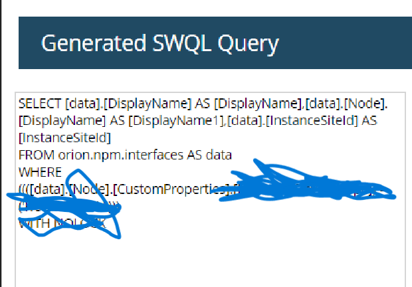The height and width of the screenshot is (287, 412).
Task: Click the [Node]. text ending line one
Action: point(365,104)
